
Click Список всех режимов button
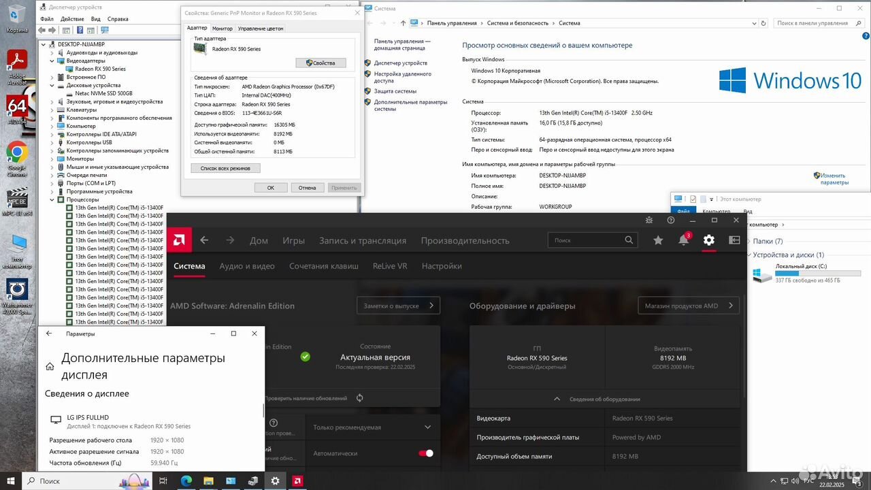[225, 168]
